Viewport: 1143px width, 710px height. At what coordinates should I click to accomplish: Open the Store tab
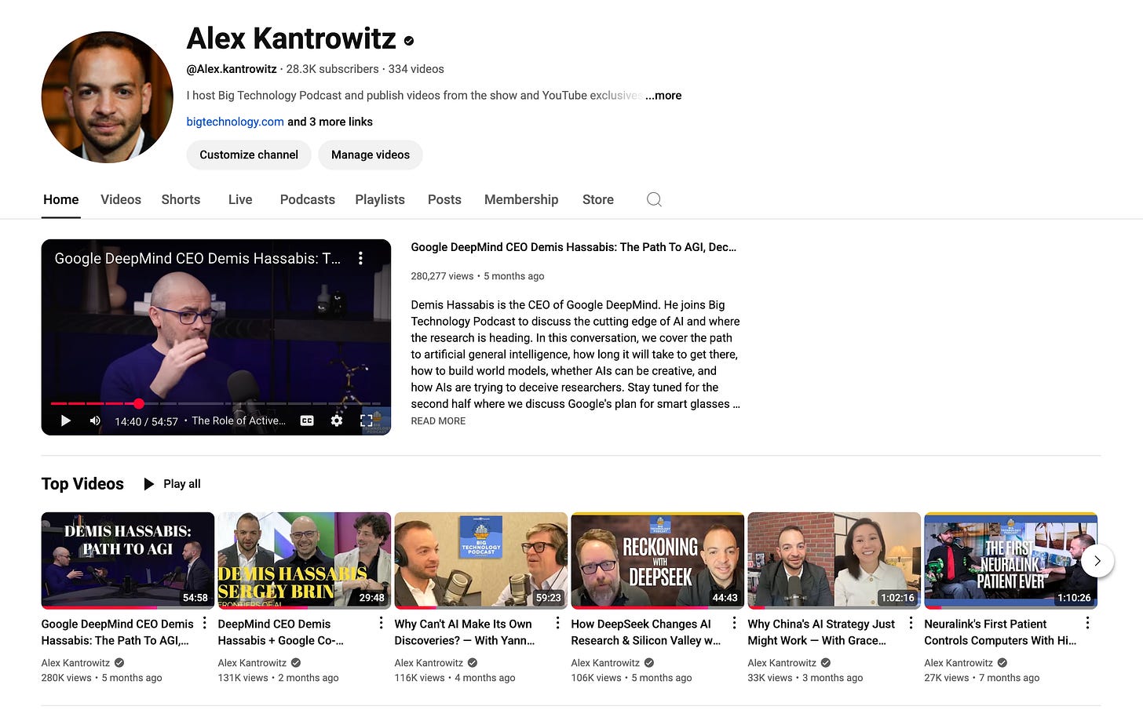click(598, 199)
